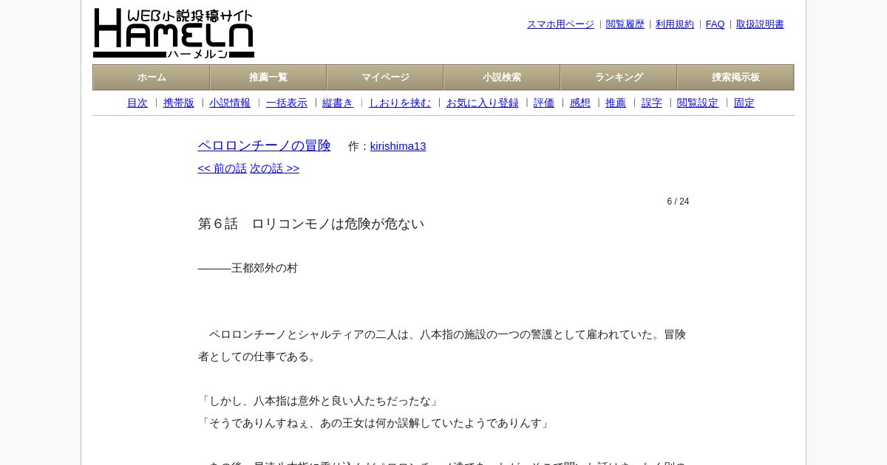This screenshot has height=465, width=887.
Task: Click the line ―――王都郊外の村
Action: (x=248, y=268)
